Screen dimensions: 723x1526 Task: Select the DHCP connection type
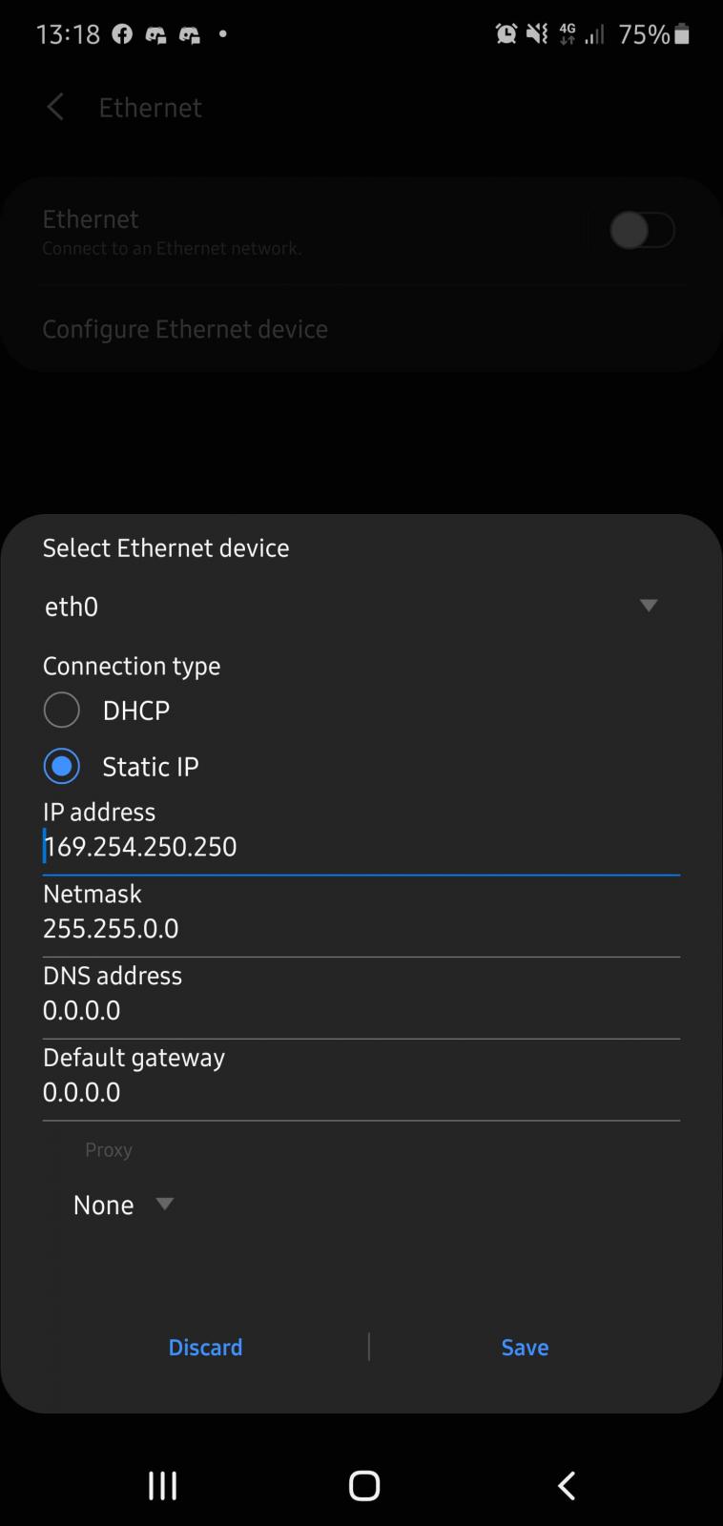pos(62,711)
